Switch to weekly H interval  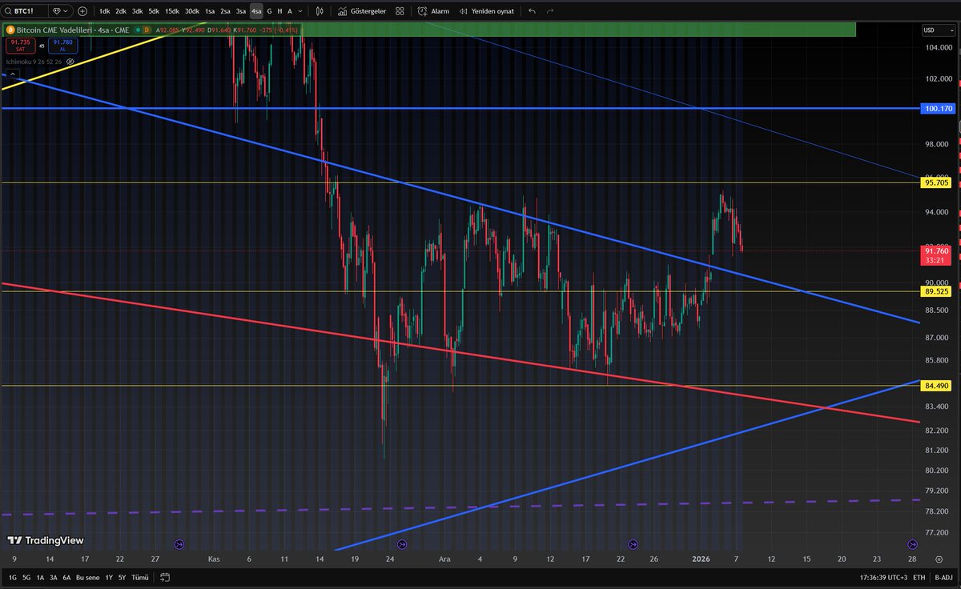pos(279,11)
